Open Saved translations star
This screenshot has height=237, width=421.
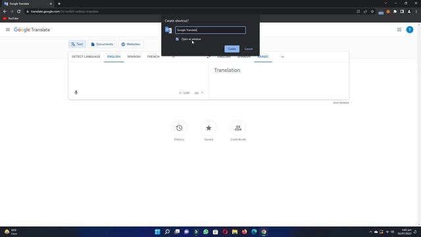(x=209, y=128)
